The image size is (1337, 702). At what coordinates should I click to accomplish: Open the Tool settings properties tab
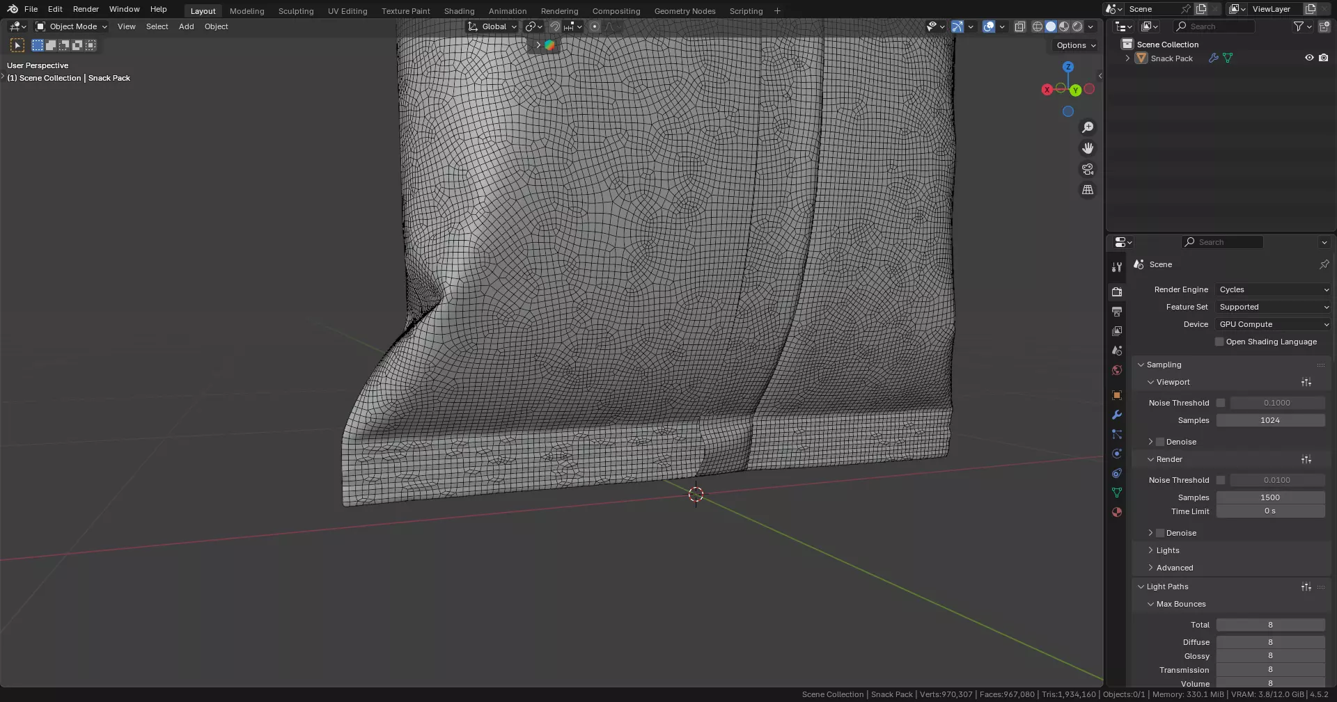tap(1117, 267)
